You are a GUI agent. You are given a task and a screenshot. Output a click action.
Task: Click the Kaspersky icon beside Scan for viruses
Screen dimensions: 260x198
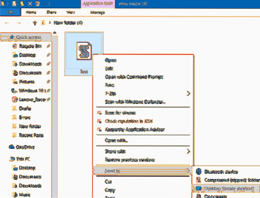tap(99, 113)
